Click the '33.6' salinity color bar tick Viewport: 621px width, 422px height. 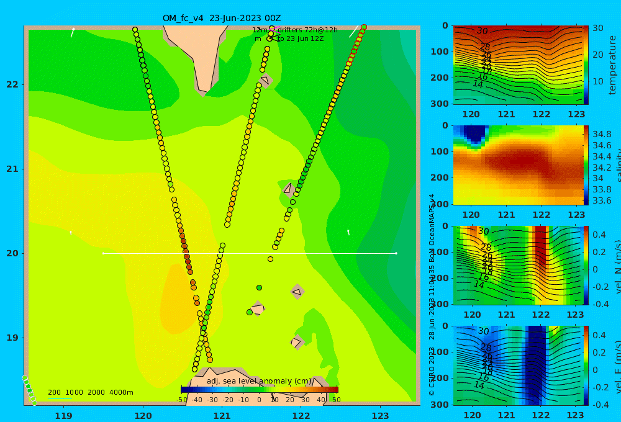[x=602, y=200]
